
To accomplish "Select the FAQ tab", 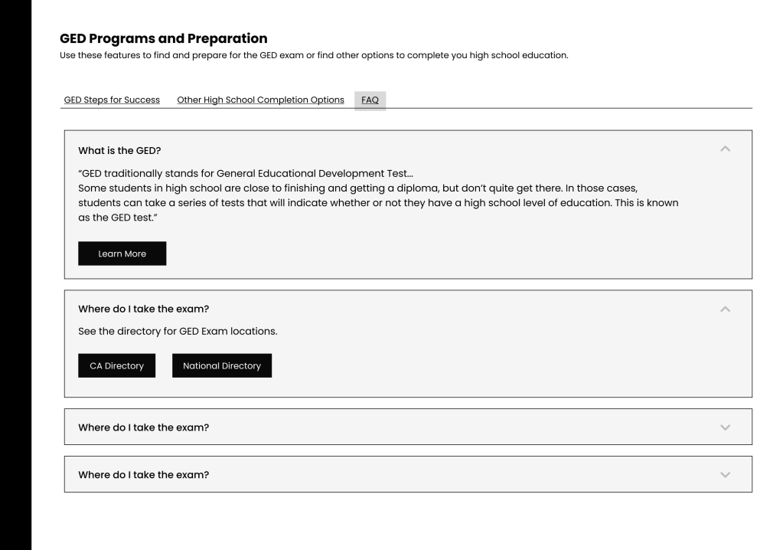I will coord(370,100).
